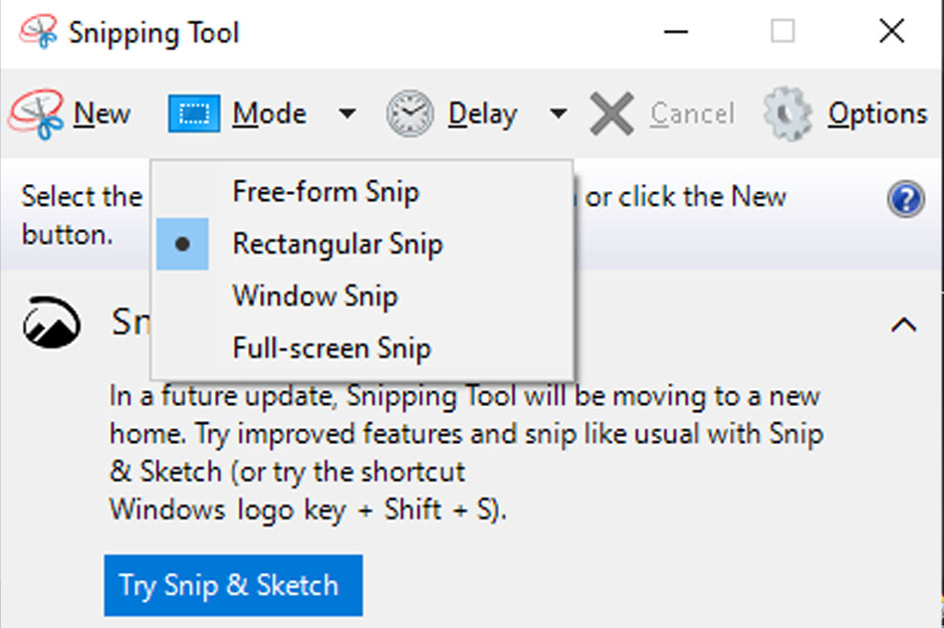Click the Snipping Tool title bar icon
This screenshot has width=944, height=628.
(x=39, y=31)
